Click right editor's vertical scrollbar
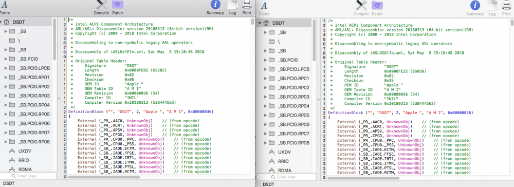Screen dimensions: 514x187 tap(512, 23)
